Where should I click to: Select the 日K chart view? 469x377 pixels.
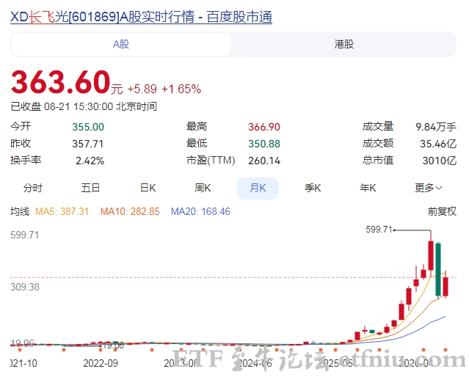coord(148,188)
